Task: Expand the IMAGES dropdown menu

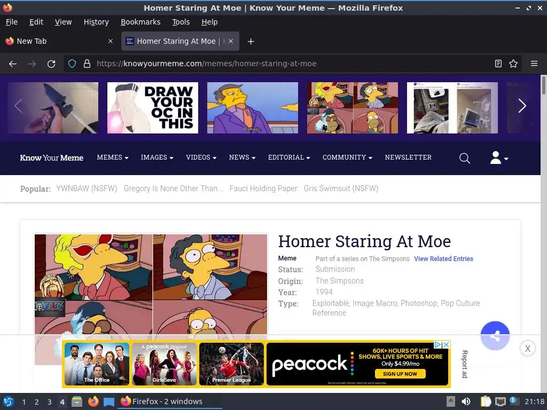Action: coord(157,157)
